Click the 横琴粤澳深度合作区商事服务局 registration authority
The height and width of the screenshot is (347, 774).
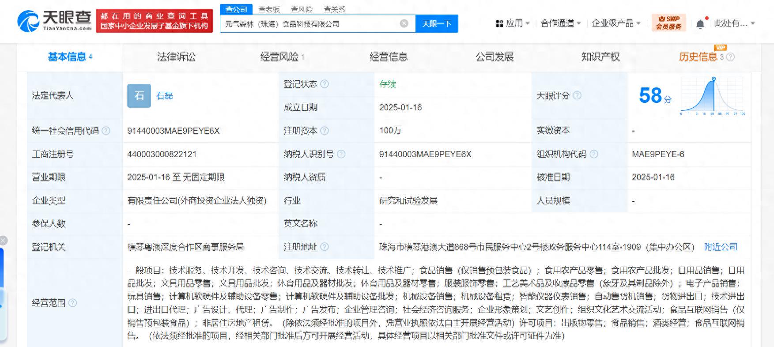[x=185, y=247]
